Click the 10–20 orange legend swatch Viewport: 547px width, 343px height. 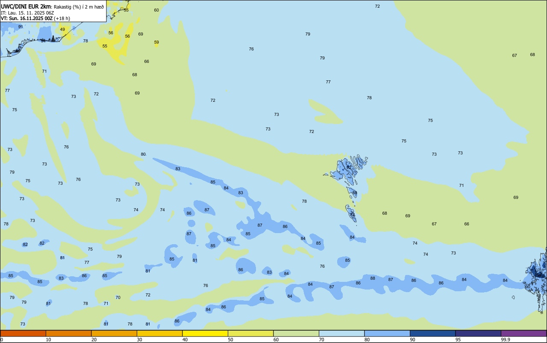pos(68,333)
